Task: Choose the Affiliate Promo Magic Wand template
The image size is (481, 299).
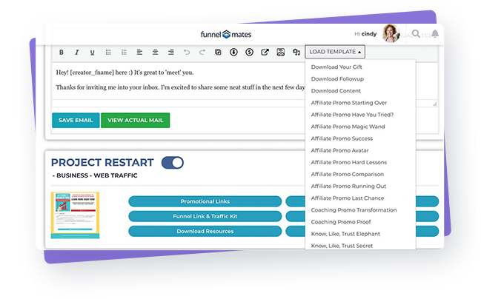Action: (x=348, y=127)
